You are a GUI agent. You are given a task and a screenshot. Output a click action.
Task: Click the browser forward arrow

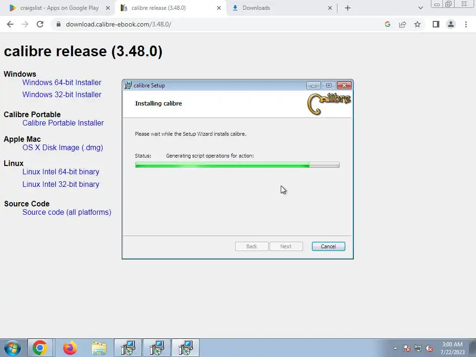pyautogui.click(x=25, y=24)
